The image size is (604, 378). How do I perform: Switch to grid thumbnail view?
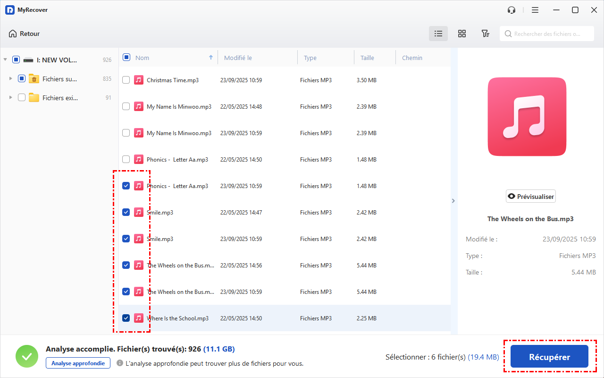462,34
